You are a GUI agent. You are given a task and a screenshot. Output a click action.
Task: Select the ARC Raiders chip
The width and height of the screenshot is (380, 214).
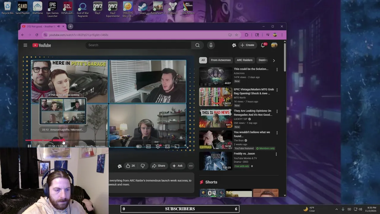click(245, 60)
